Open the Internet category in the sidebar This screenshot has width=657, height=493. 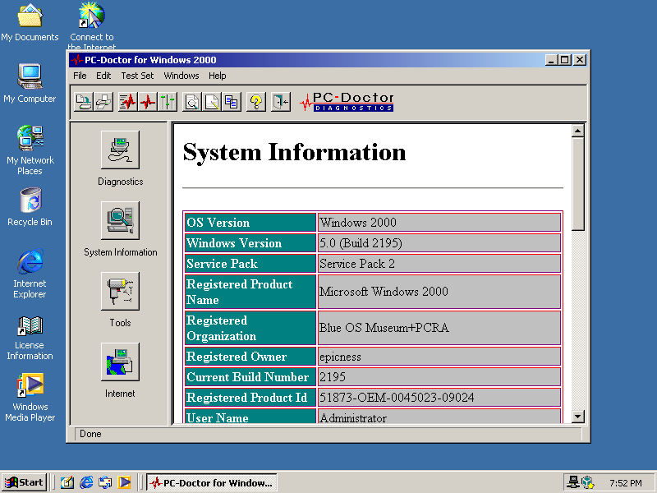coord(120,362)
